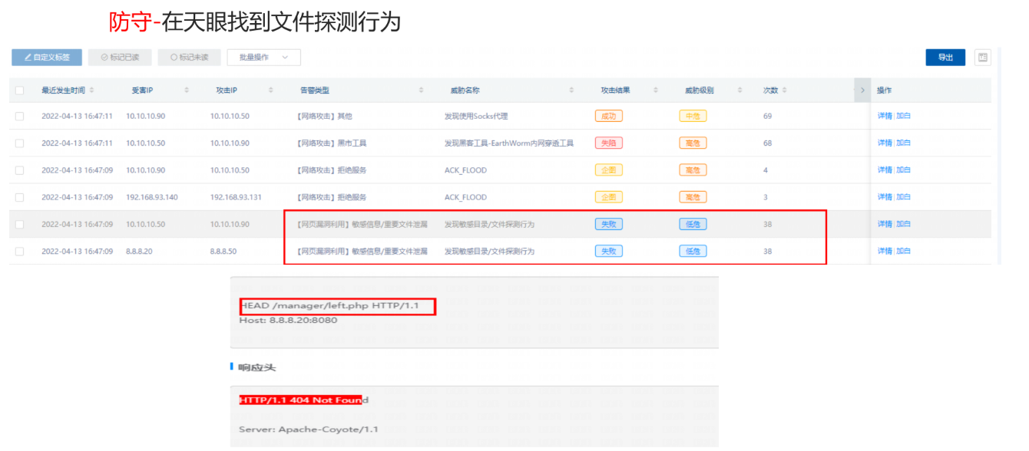Viewport: 1029px width, 451px height.
Task: Open the 批量操作 dropdown
Action: [263, 58]
